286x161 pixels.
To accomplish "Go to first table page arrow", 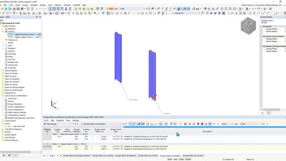I will [x=44, y=156].
